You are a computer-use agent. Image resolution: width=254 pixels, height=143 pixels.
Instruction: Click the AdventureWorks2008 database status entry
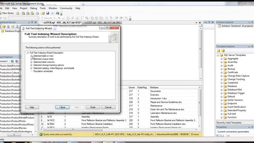[167, 134]
